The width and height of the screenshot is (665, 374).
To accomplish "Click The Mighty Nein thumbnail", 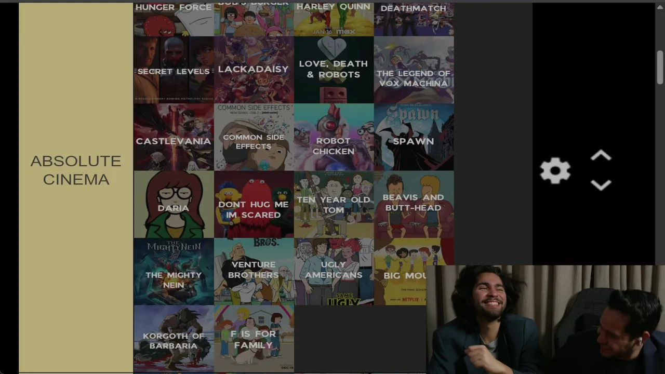I will coord(174,271).
